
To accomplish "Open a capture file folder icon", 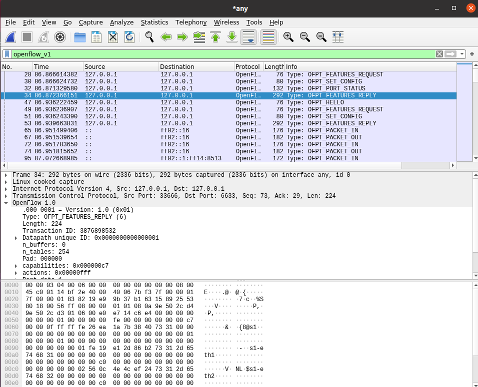I will click(x=80, y=37).
